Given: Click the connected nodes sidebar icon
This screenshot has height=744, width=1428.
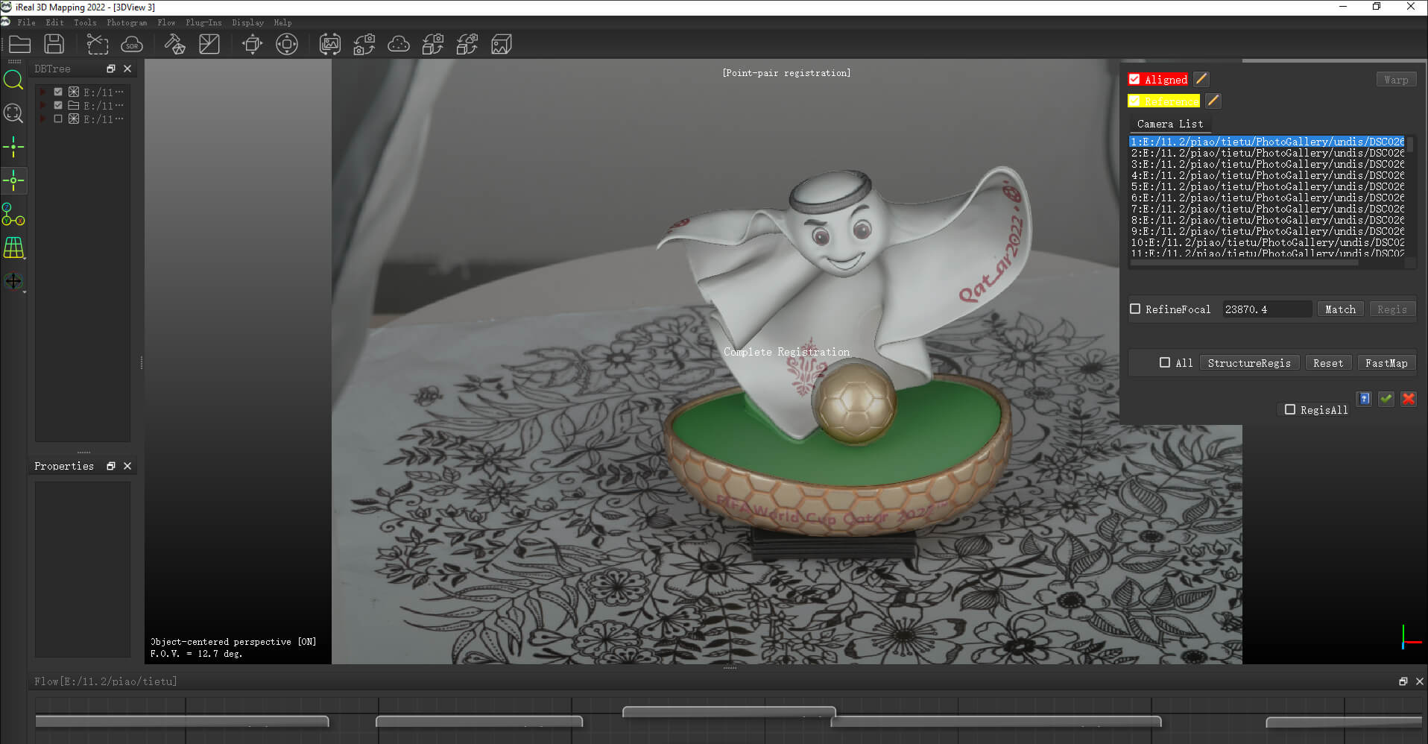Looking at the screenshot, I should click(x=13, y=215).
